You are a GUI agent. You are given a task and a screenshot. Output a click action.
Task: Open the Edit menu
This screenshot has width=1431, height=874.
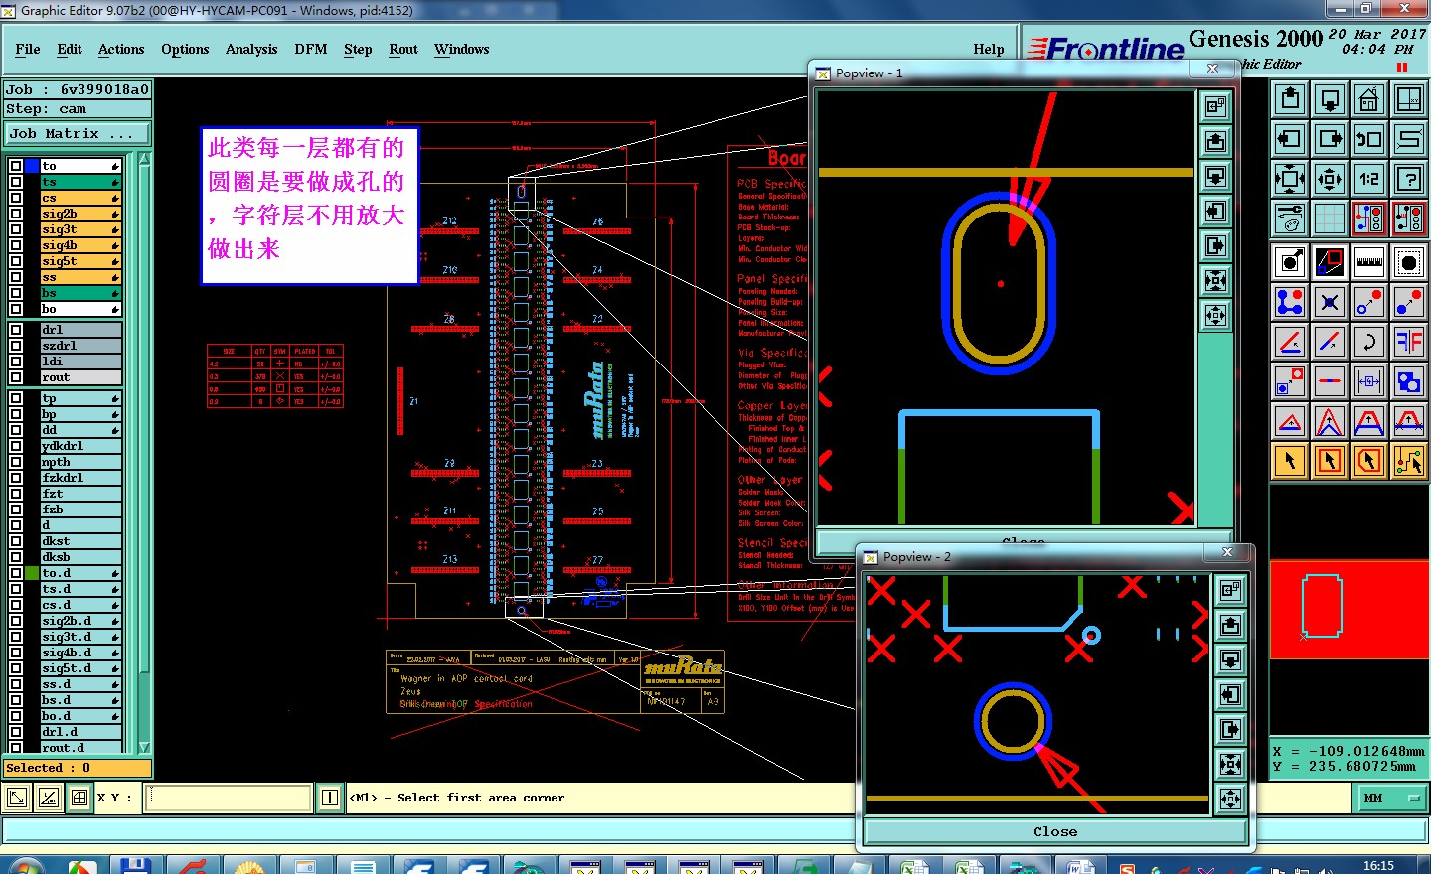click(70, 49)
